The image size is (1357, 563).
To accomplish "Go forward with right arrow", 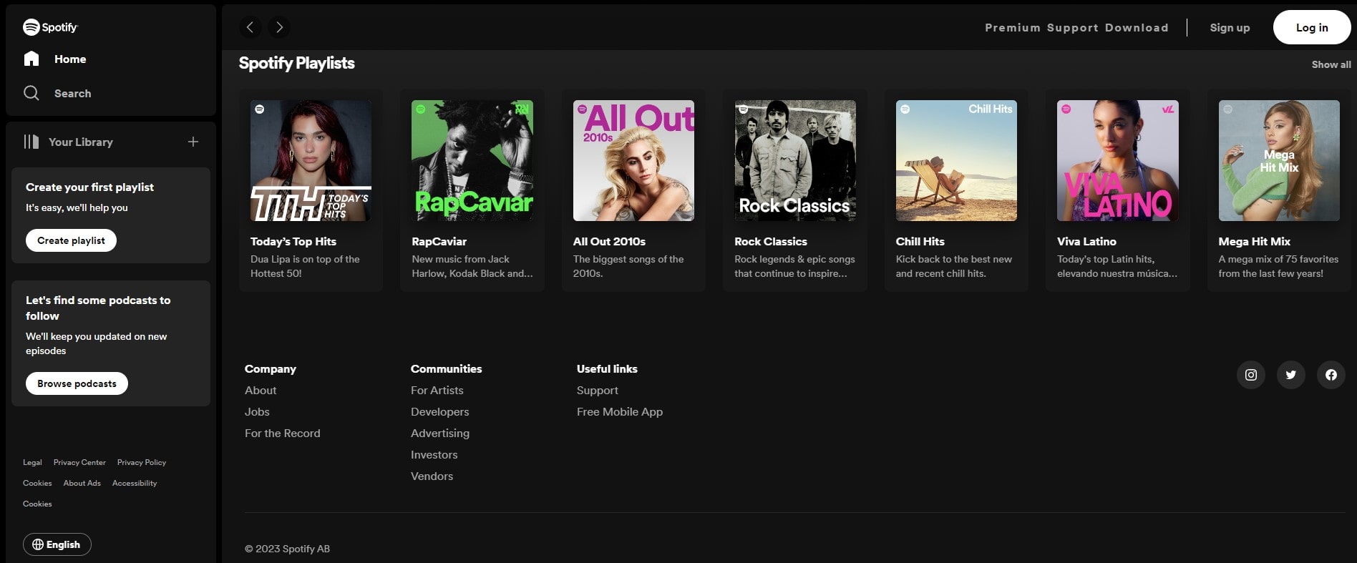I will pos(280,27).
